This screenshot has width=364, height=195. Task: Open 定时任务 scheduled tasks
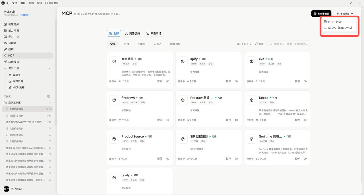click(30, 81)
